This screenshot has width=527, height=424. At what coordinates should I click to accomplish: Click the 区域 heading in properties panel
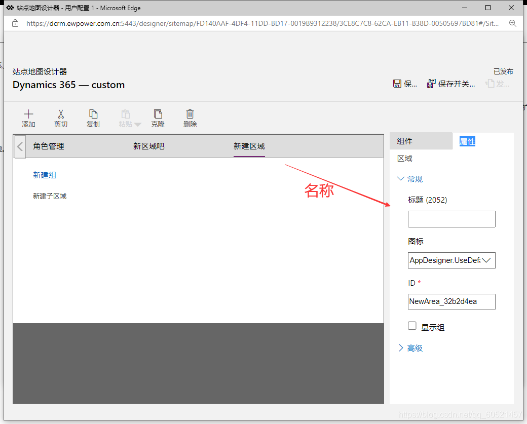(x=405, y=159)
